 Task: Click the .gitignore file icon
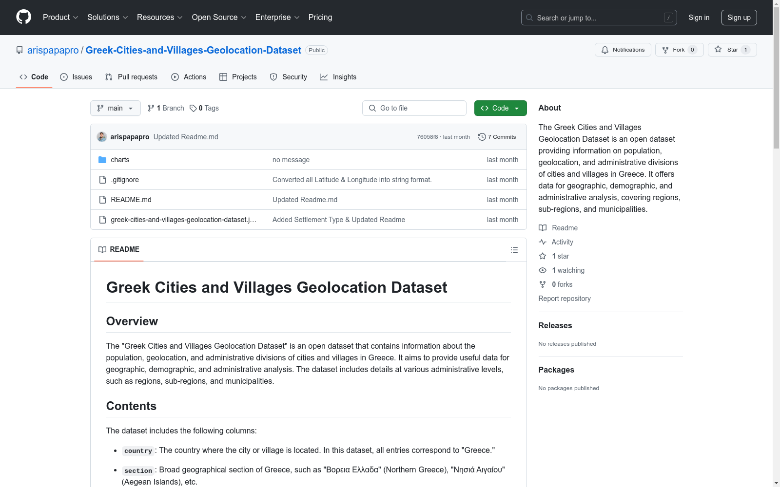click(x=102, y=180)
